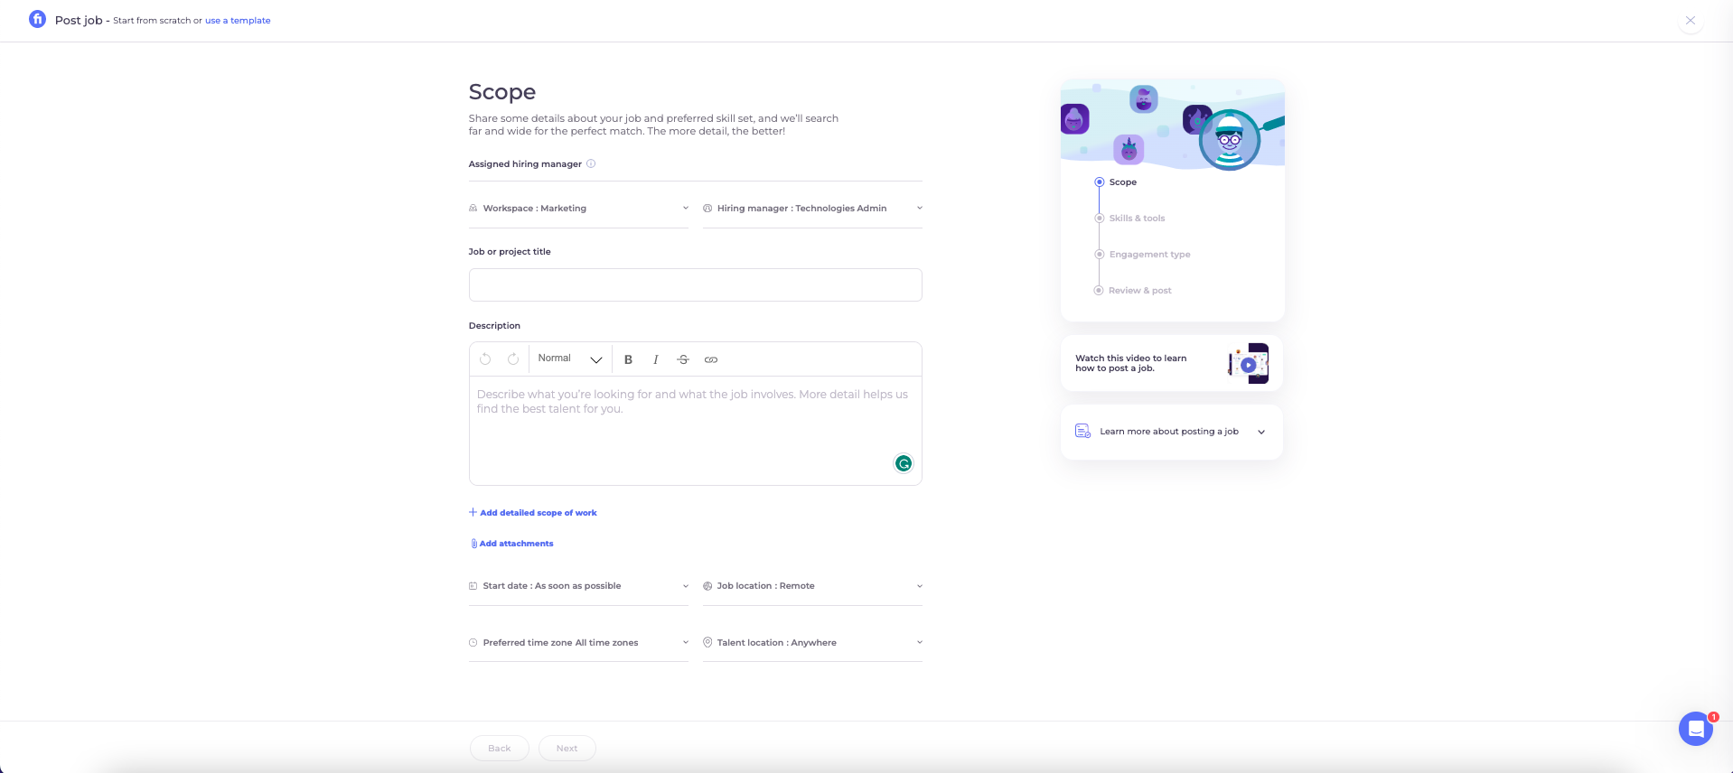Screen dimensions: 1733x773
Task: Open the Workspace : Marketing dropdown
Action: coord(578,209)
